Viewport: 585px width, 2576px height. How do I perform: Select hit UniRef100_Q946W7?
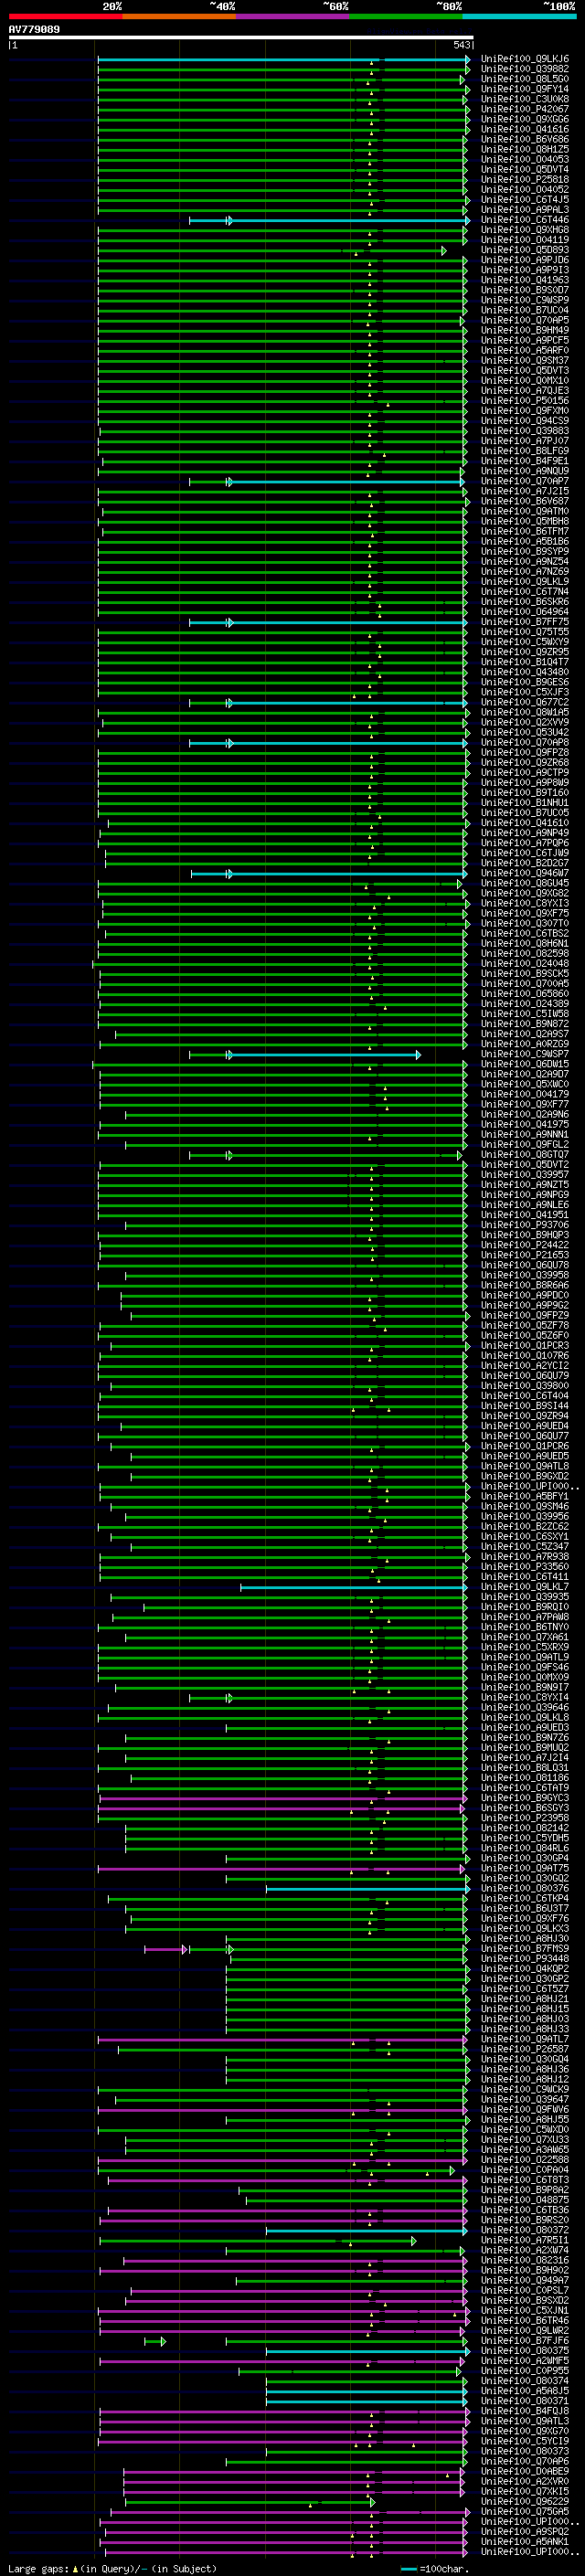[525, 873]
